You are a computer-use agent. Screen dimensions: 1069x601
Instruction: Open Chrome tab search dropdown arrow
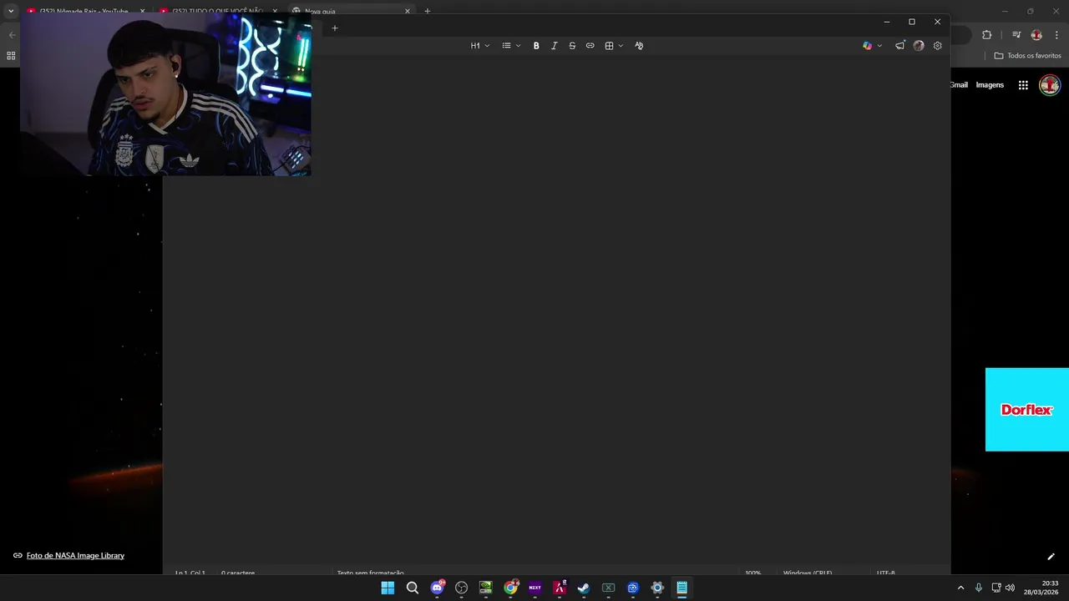tap(11, 11)
